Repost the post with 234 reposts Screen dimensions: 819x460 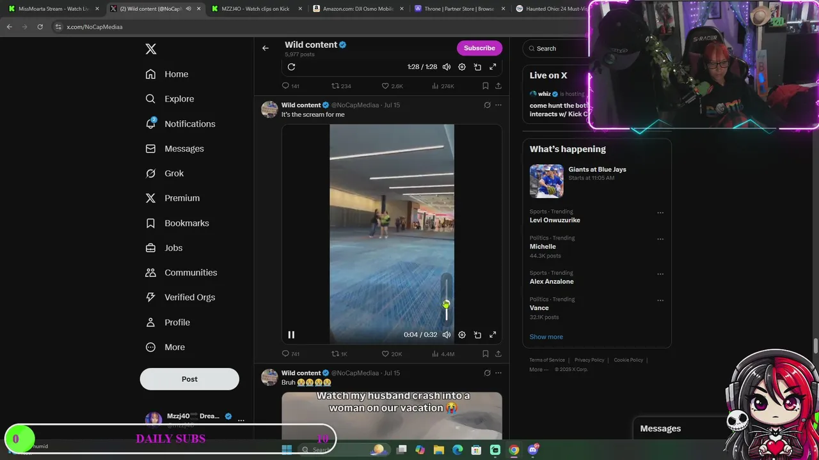click(341, 86)
